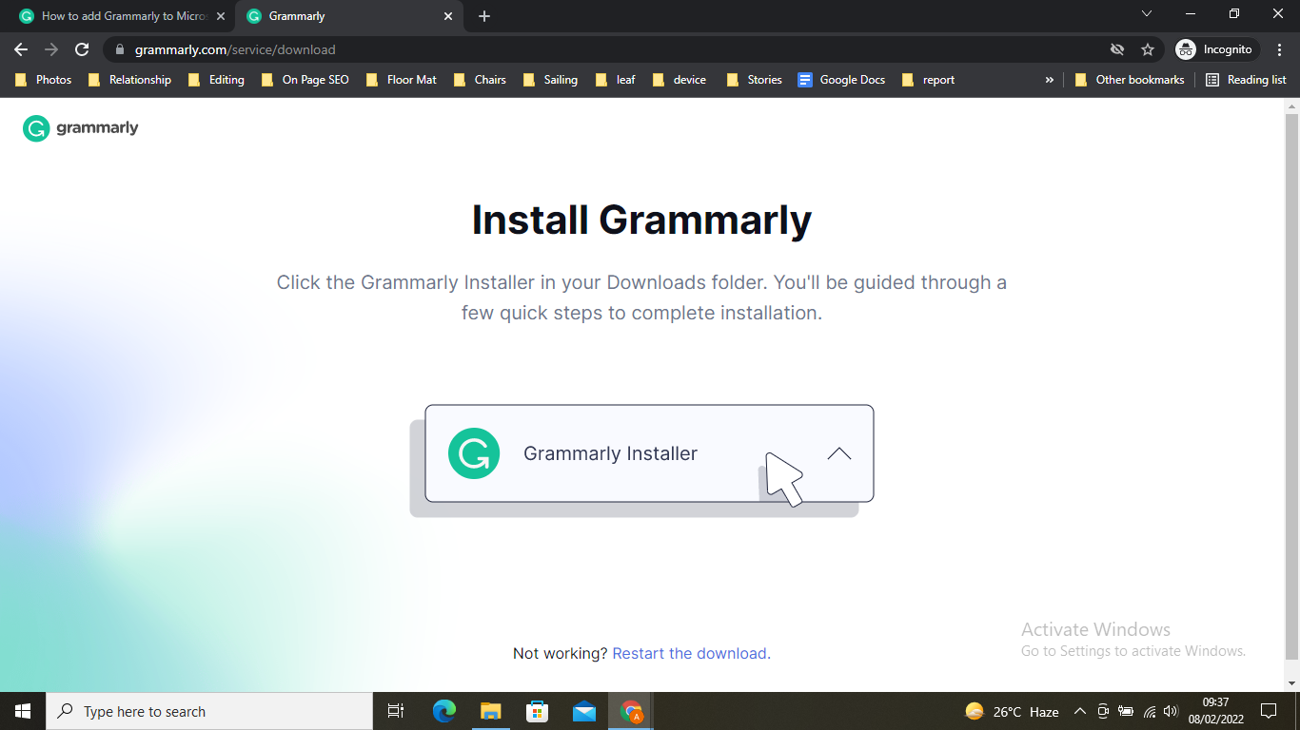View site security lock information
Screen dimensions: 1300x730
pyautogui.click(x=120, y=49)
